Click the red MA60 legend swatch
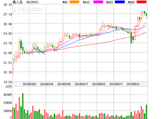Image resolution: width=163 pixels, height=119 pixels. click(142, 2)
